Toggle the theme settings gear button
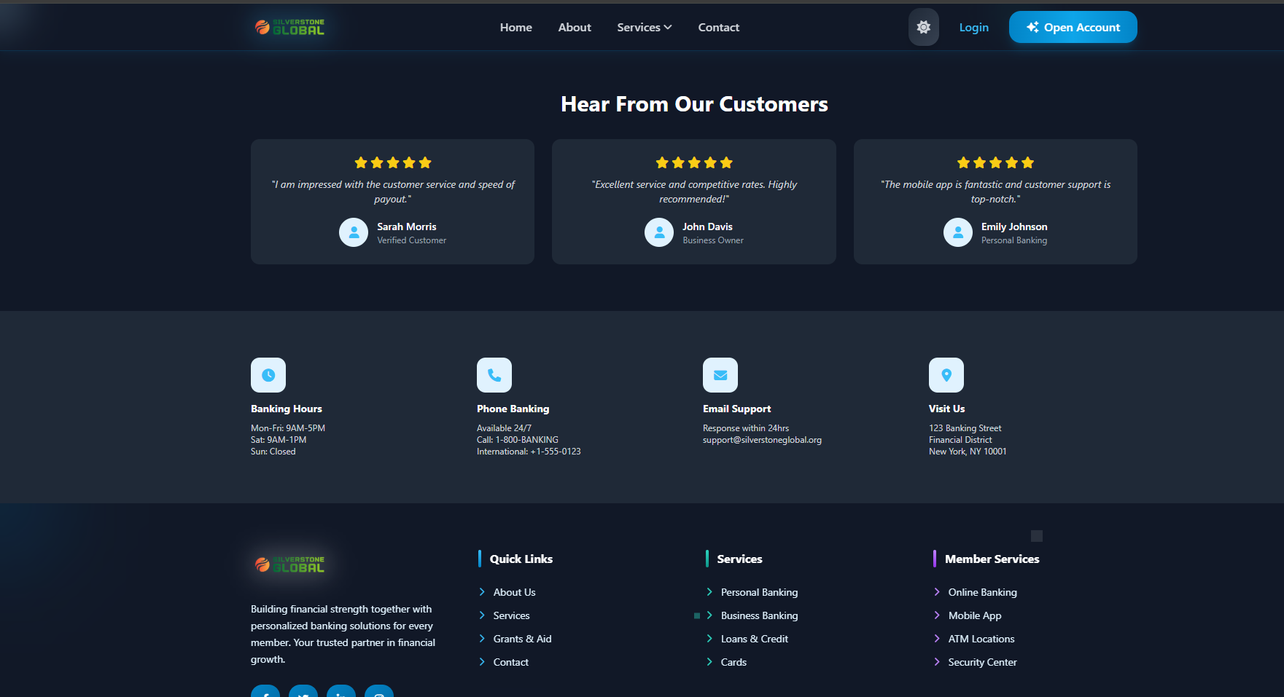Viewport: 1284px width, 697px height. click(x=924, y=27)
